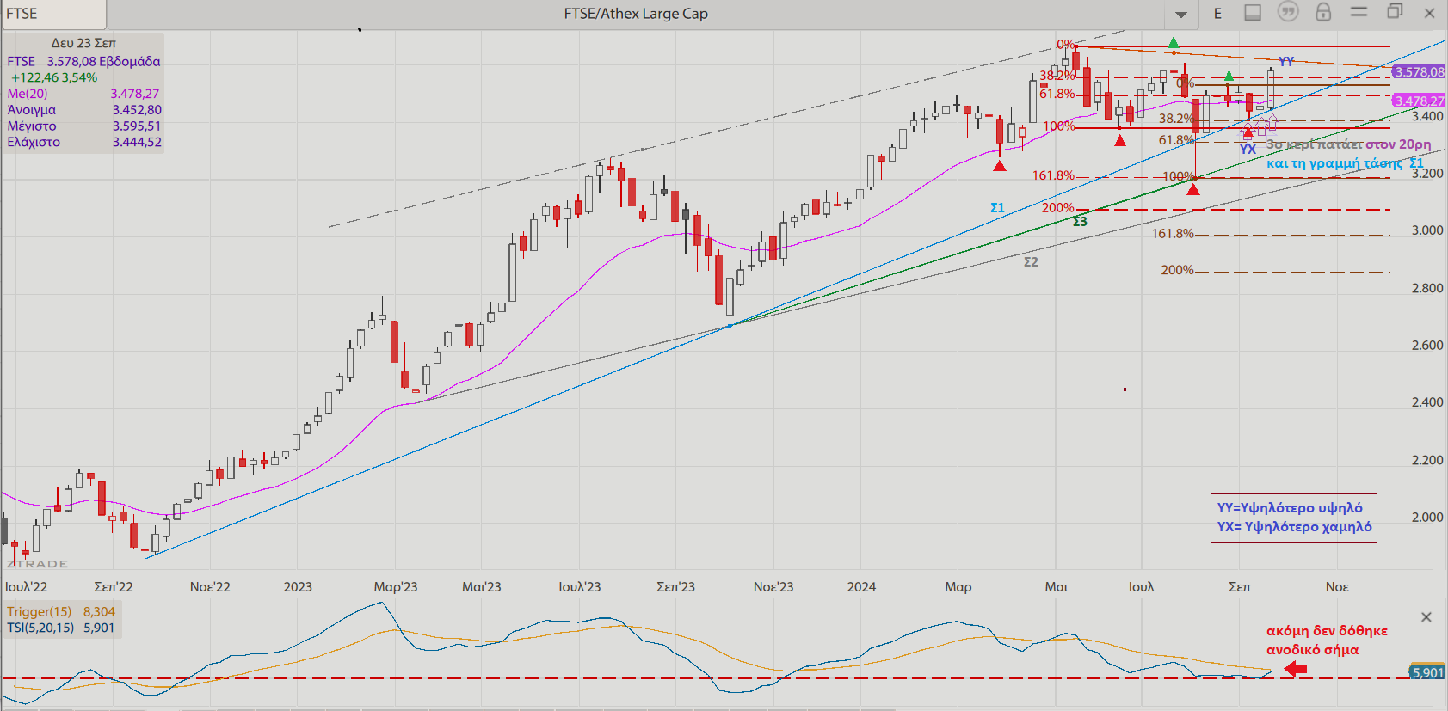
Task: Select the Σ3 trendline label
Action: [x=1080, y=222]
